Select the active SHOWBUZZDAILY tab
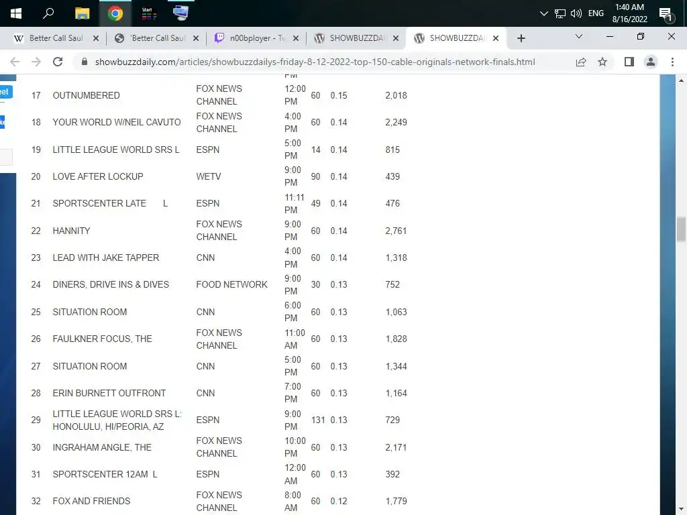 [x=458, y=38]
